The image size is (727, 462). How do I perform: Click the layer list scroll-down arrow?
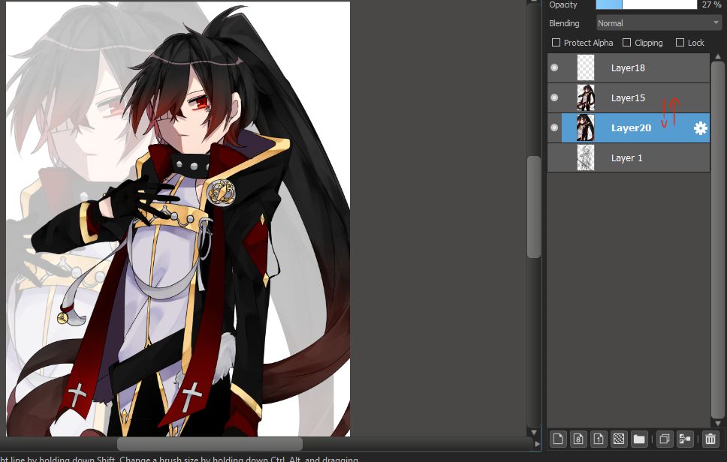point(718,423)
